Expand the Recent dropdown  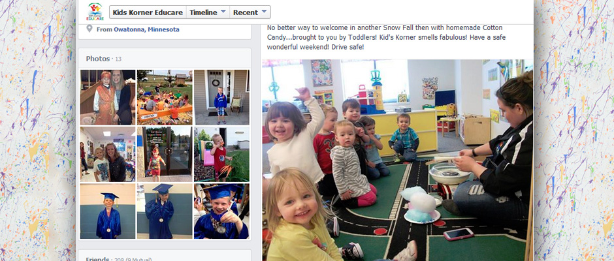click(250, 12)
